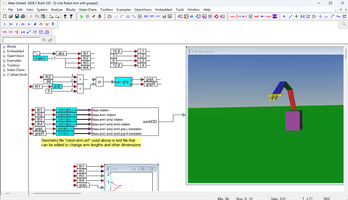Click the 'or' logic block

click(100, 82)
